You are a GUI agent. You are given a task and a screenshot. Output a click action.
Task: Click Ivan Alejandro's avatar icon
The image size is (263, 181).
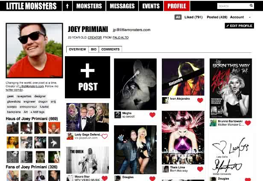click(x=165, y=101)
